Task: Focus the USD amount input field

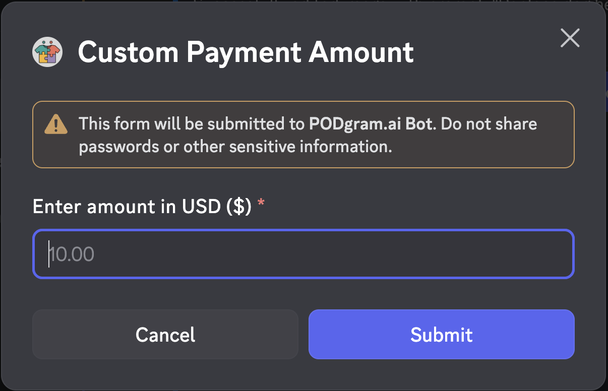Action: coord(303,254)
